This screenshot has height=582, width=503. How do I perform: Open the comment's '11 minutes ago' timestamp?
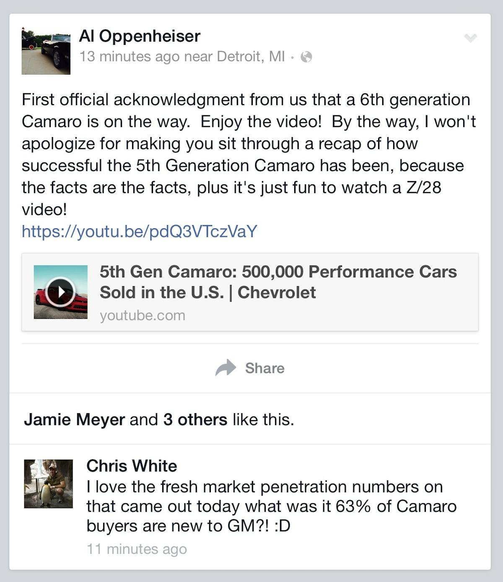137,549
